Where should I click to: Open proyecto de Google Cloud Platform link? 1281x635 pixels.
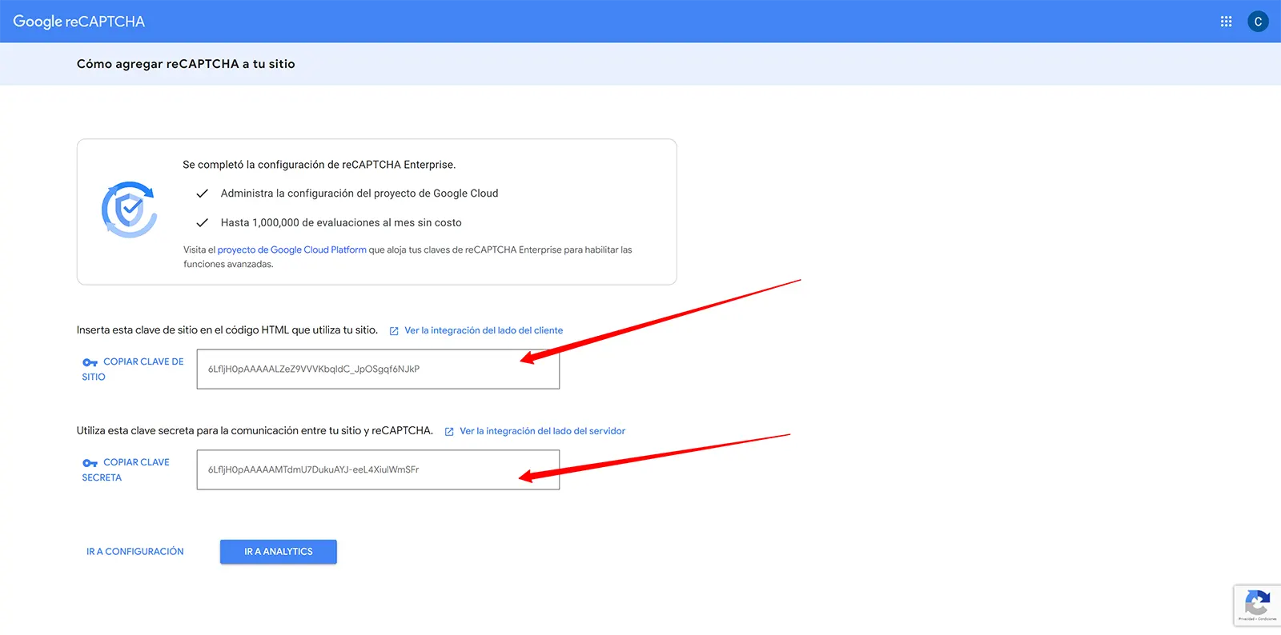point(291,250)
